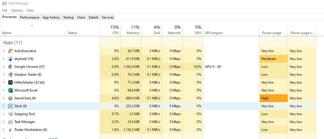Click the Trader Workstation icon
Image resolution: width=324 pixels, height=139 pixels.
coord(10,130)
